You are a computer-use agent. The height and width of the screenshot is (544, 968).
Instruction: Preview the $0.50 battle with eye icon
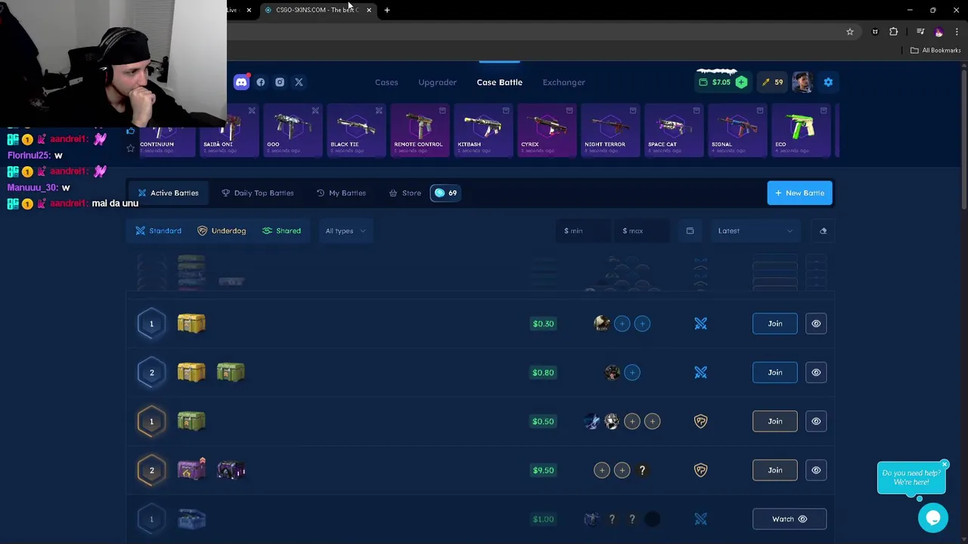816,421
